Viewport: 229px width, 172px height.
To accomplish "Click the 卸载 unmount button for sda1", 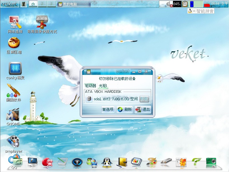I will tap(144, 99).
